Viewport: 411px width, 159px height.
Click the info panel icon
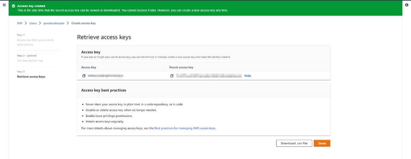407,5
